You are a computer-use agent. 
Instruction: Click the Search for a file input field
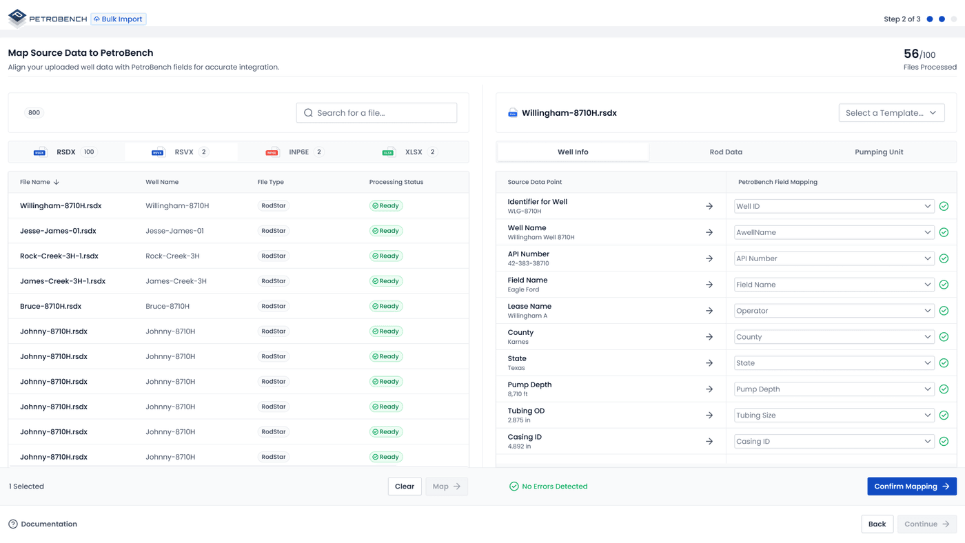[x=376, y=112]
